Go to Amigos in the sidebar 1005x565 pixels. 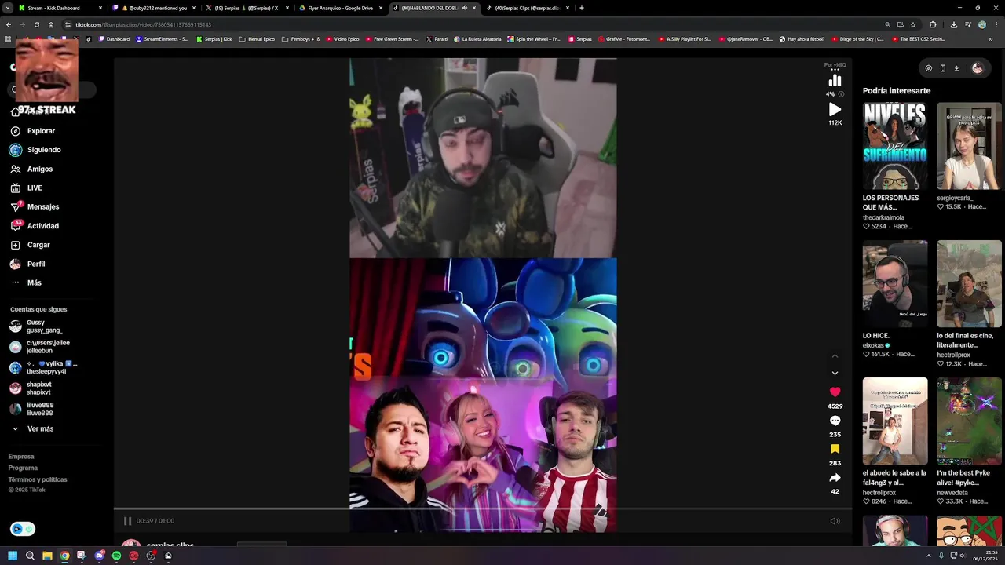31,169
